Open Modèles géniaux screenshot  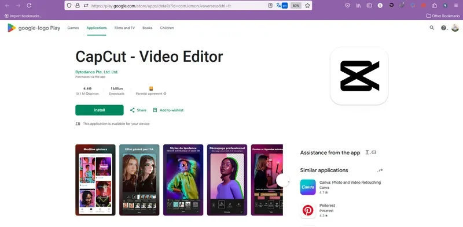coord(95,180)
